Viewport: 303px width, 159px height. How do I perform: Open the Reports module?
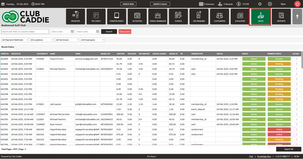(281, 17)
